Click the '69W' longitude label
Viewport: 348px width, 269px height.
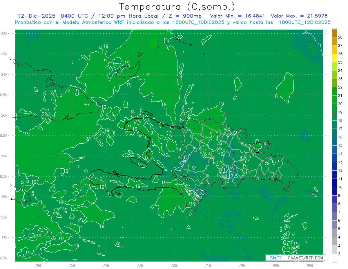click(x=276, y=265)
